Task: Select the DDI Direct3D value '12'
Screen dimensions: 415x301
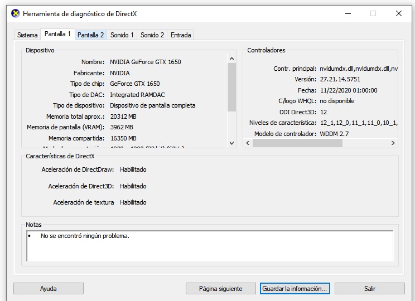Action: pyautogui.click(x=324, y=112)
